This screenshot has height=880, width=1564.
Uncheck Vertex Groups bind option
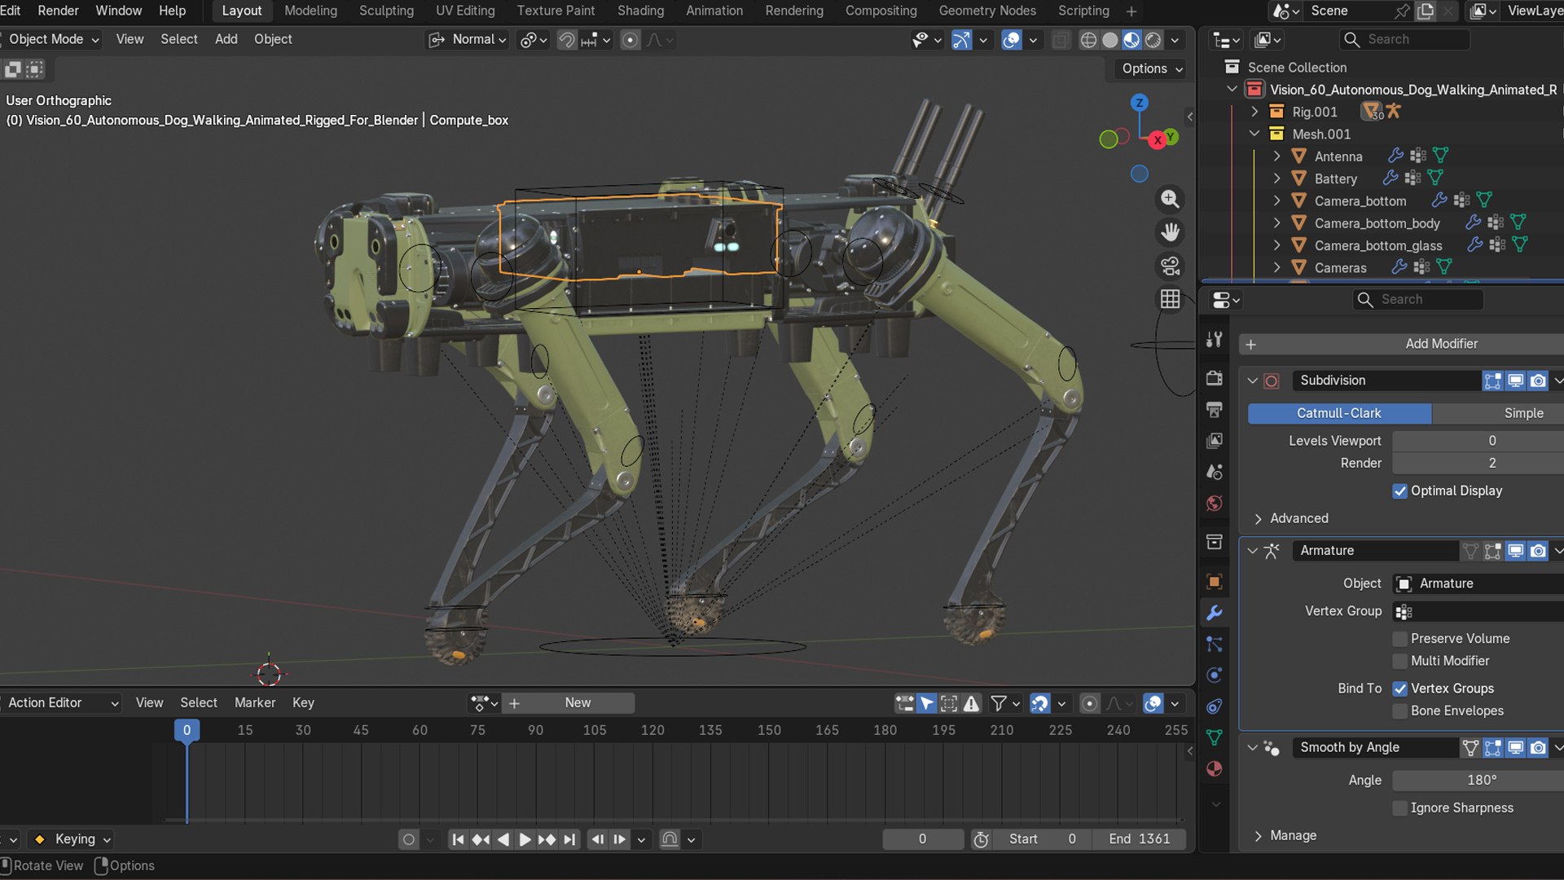pos(1399,689)
